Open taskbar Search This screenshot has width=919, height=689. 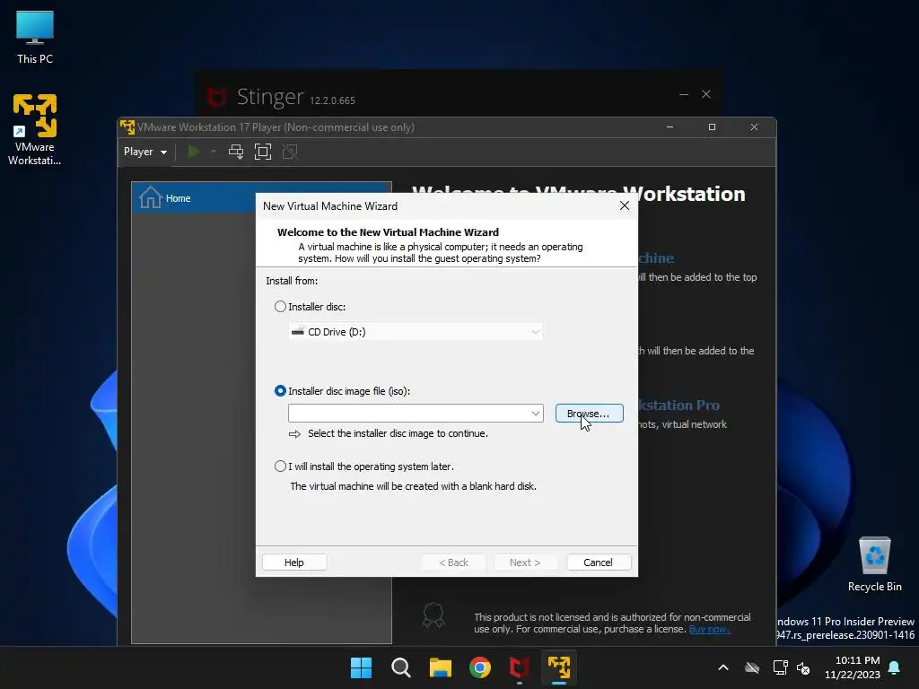point(401,667)
